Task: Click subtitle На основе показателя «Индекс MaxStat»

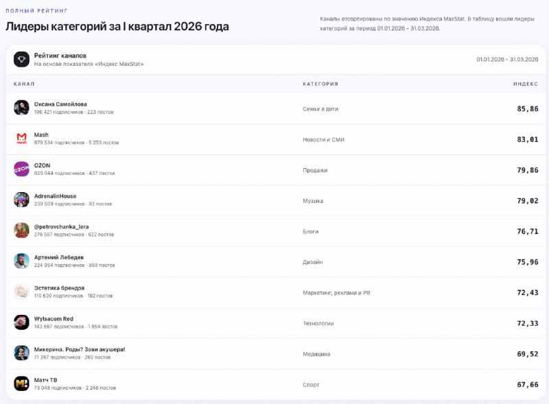Action: (x=89, y=64)
